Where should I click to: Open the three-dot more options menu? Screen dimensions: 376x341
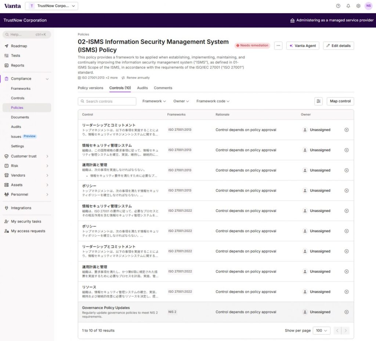click(x=278, y=46)
